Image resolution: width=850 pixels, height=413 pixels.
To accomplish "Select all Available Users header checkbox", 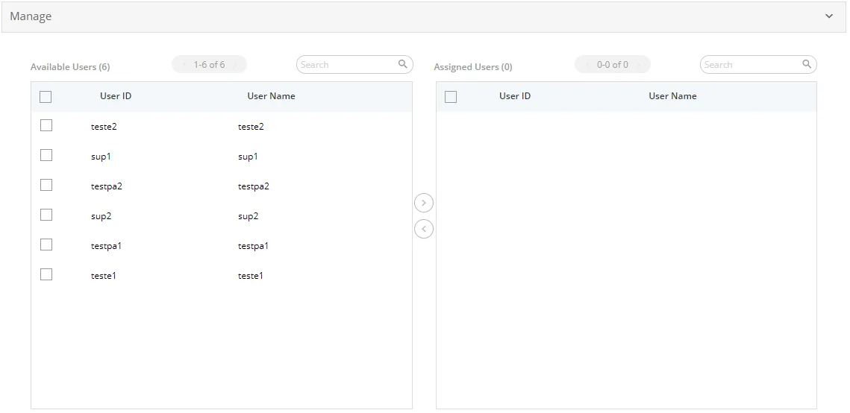I will pyautogui.click(x=46, y=97).
